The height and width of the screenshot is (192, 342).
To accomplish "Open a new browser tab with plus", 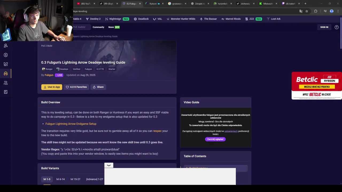I will (305, 4).
